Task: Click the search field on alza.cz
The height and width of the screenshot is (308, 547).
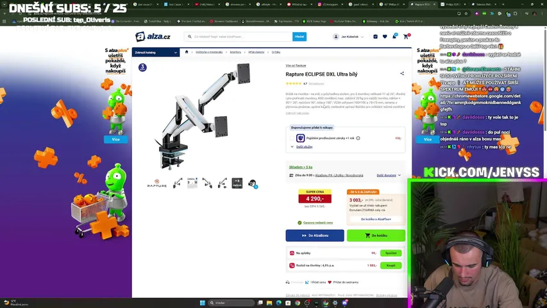Action: pos(239,37)
